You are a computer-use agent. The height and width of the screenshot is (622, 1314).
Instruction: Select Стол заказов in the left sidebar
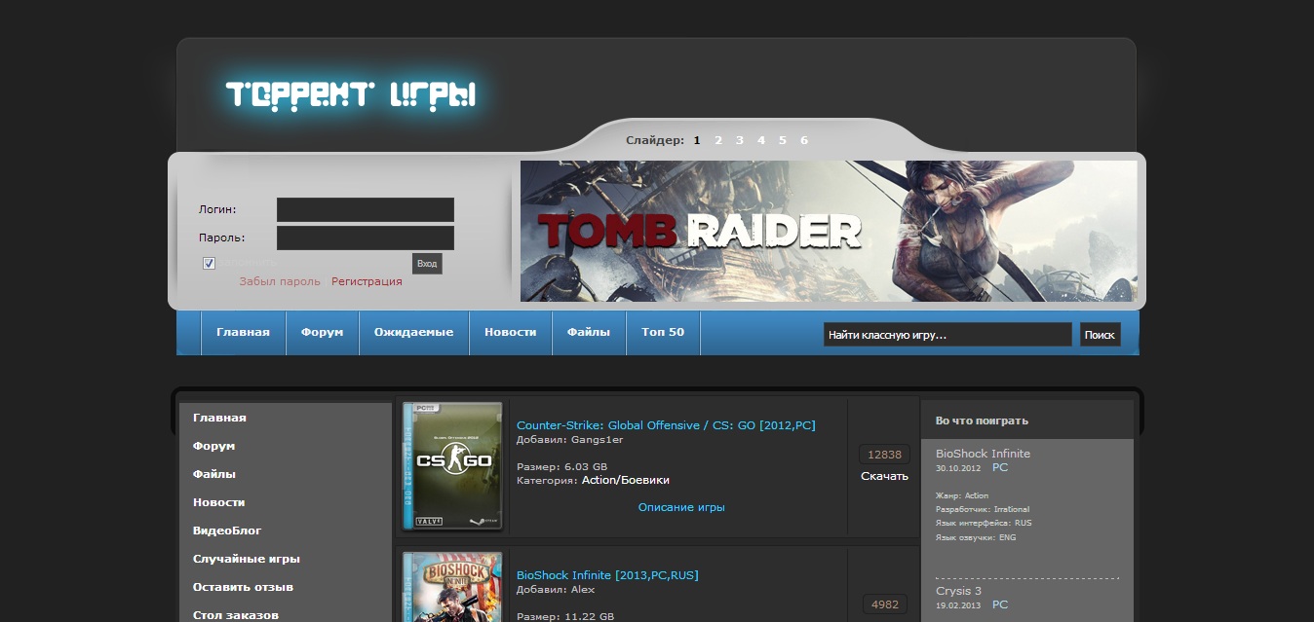236,615
